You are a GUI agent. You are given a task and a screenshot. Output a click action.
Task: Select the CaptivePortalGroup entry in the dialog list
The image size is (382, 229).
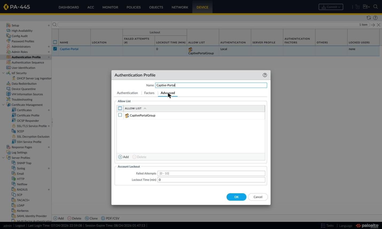142,115
